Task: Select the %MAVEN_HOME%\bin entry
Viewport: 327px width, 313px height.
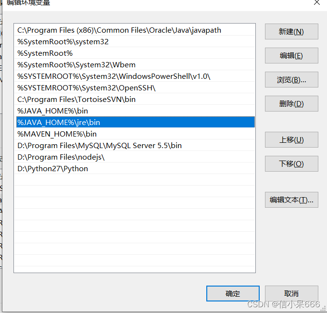Action: [x=135, y=134]
